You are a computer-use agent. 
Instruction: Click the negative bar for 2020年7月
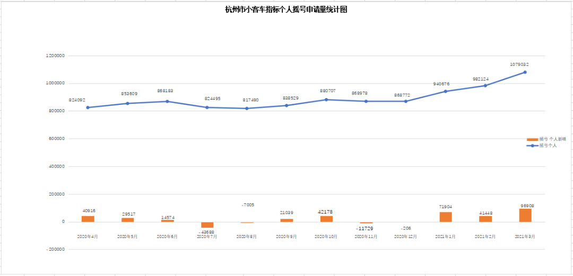pyautogui.click(x=207, y=225)
